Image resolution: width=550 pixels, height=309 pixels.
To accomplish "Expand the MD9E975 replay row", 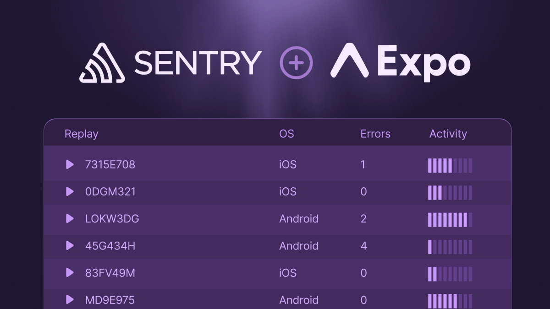I will [70, 300].
